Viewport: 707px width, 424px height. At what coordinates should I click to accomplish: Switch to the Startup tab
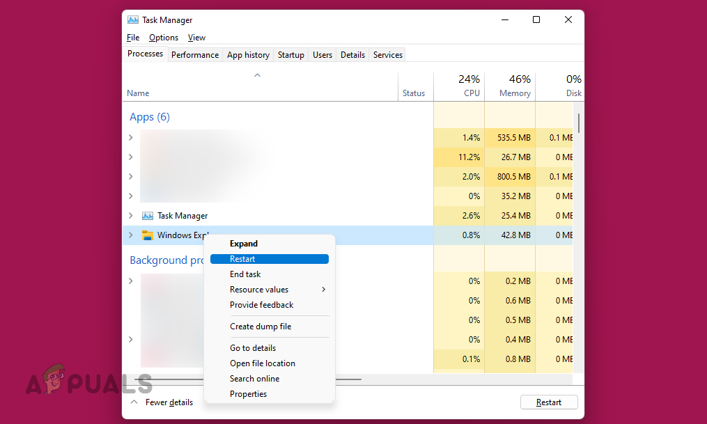tap(290, 54)
